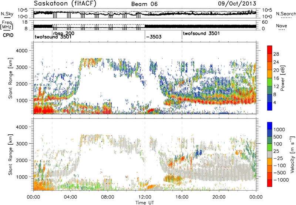Click the 'Nave' legend label
The image size is (296, 205).
tap(282, 26)
